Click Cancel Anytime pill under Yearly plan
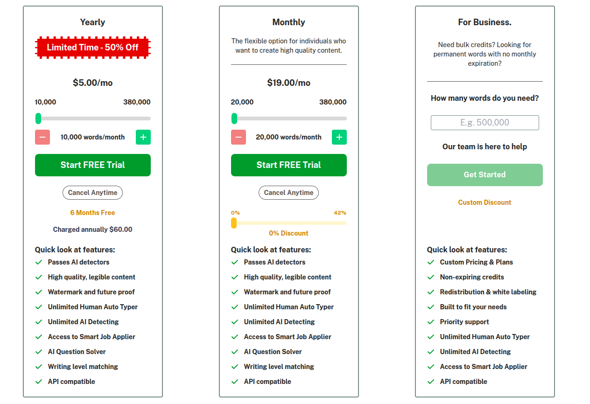590x404 pixels. point(93,193)
